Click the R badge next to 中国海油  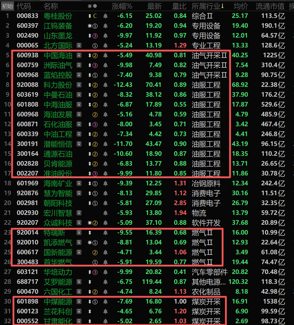tap(79, 55)
